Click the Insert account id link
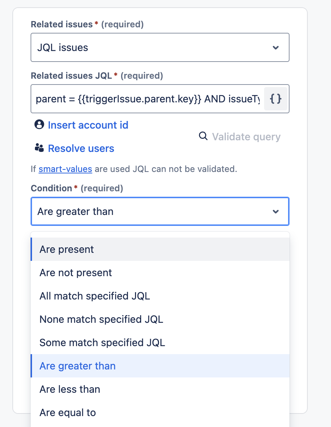 coord(88,125)
